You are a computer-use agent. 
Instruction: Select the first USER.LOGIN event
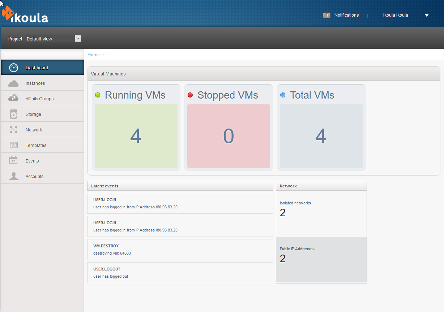(x=180, y=203)
